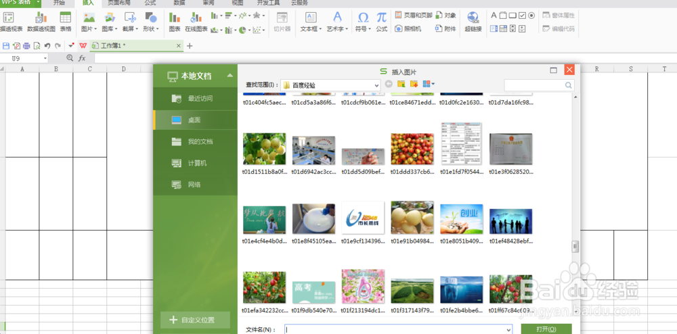Click column header S in spreadsheet

631,68
